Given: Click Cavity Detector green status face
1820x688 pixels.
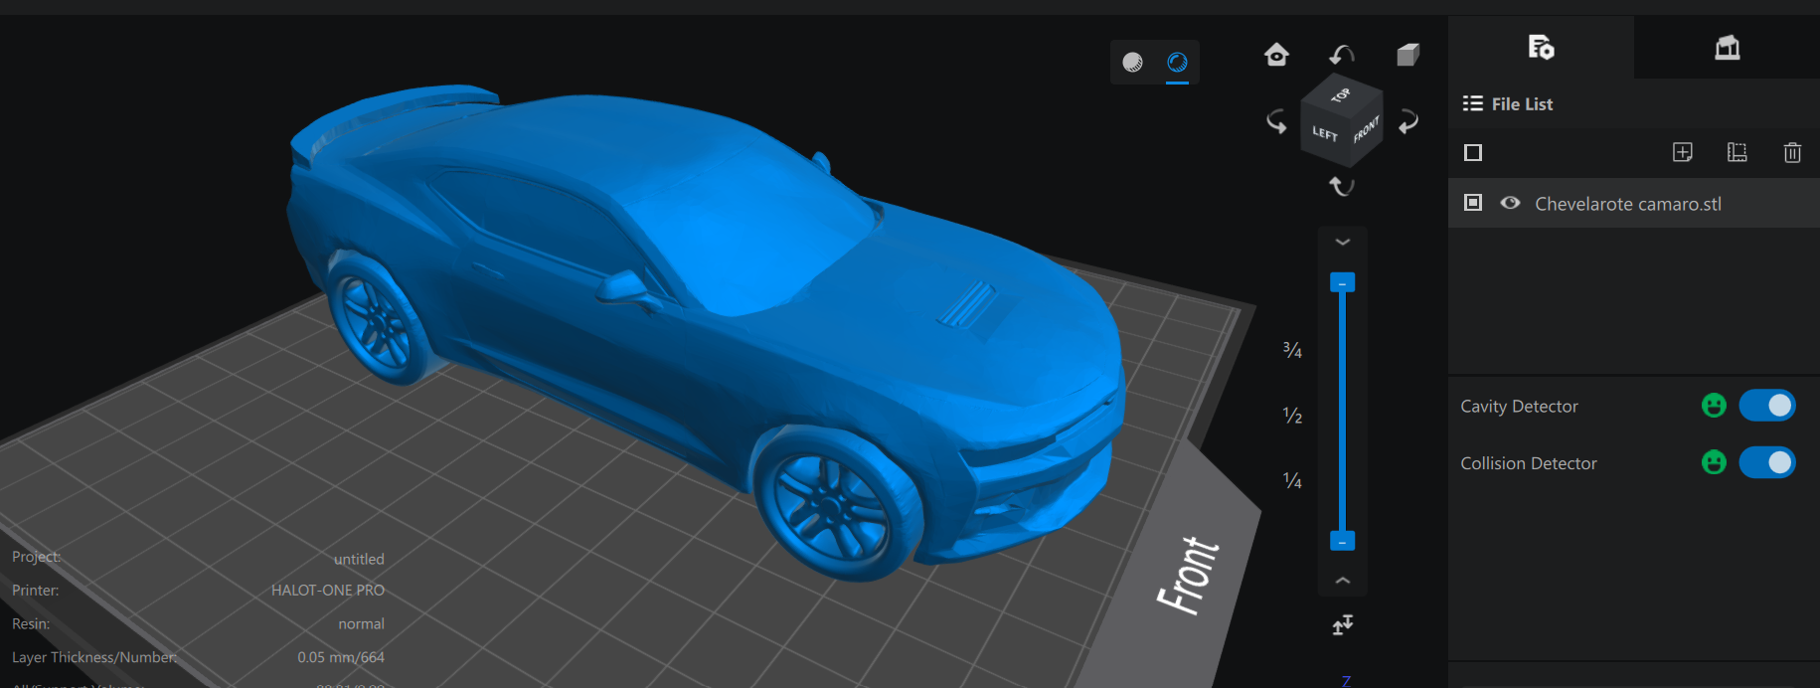Looking at the screenshot, I should pyautogui.click(x=1714, y=406).
